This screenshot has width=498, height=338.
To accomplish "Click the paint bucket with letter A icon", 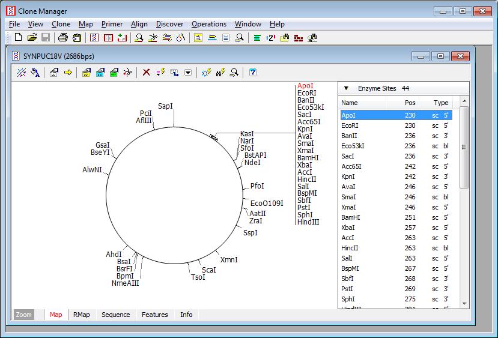I will [x=35, y=73].
